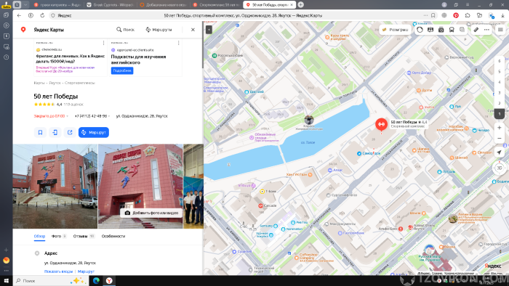Open a new browser tab with plus
509x286 pixels.
point(300,4)
